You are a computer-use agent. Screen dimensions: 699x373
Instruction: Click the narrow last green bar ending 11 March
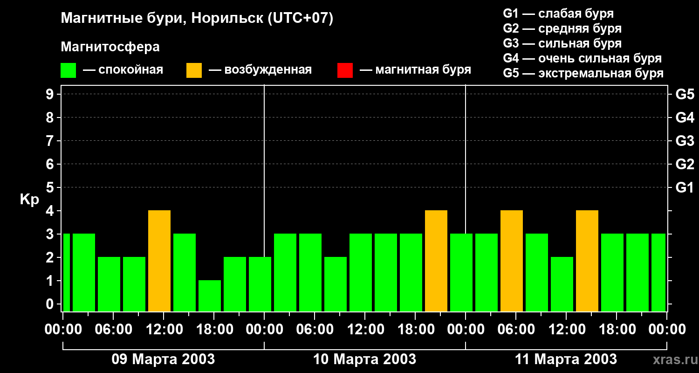658,273
